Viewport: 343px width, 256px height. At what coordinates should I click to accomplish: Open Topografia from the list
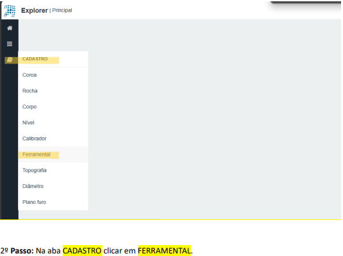click(35, 170)
